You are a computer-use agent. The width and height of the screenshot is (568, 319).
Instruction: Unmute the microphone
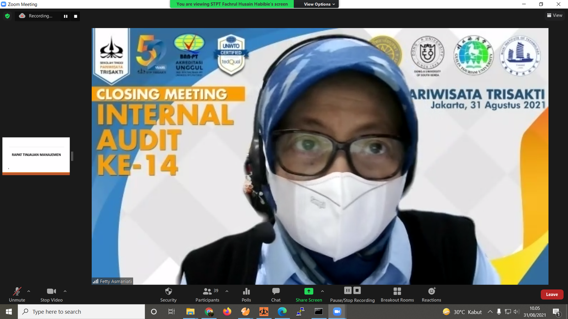pyautogui.click(x=17, y=292)
